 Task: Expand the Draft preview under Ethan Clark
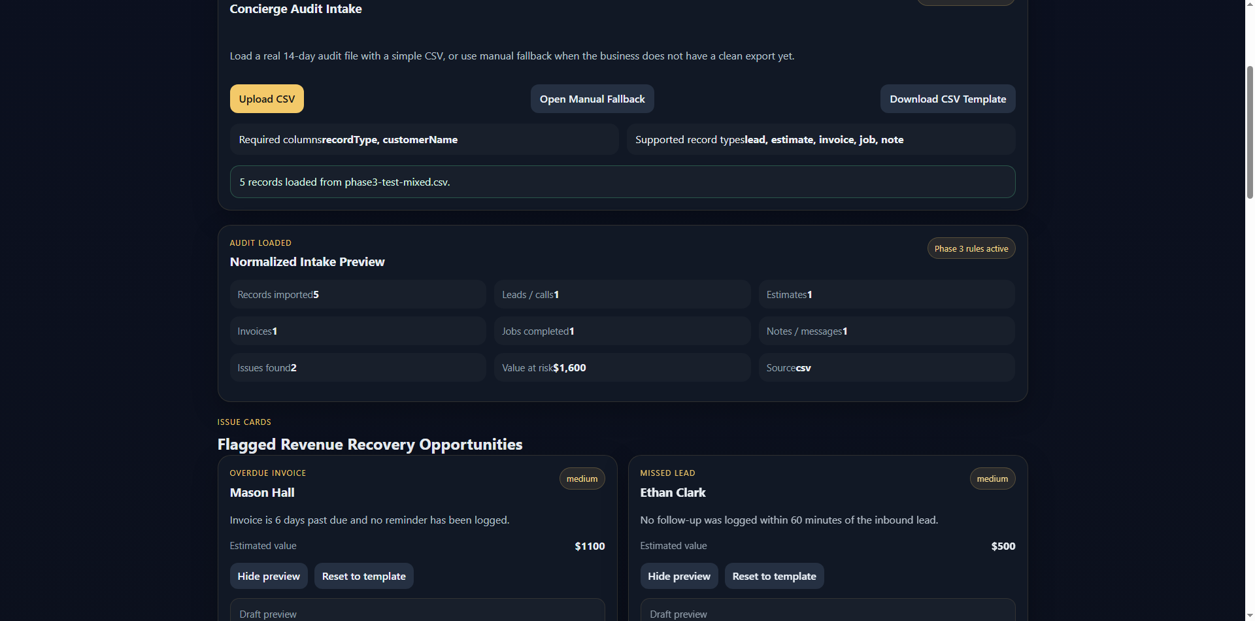[828, 613]
